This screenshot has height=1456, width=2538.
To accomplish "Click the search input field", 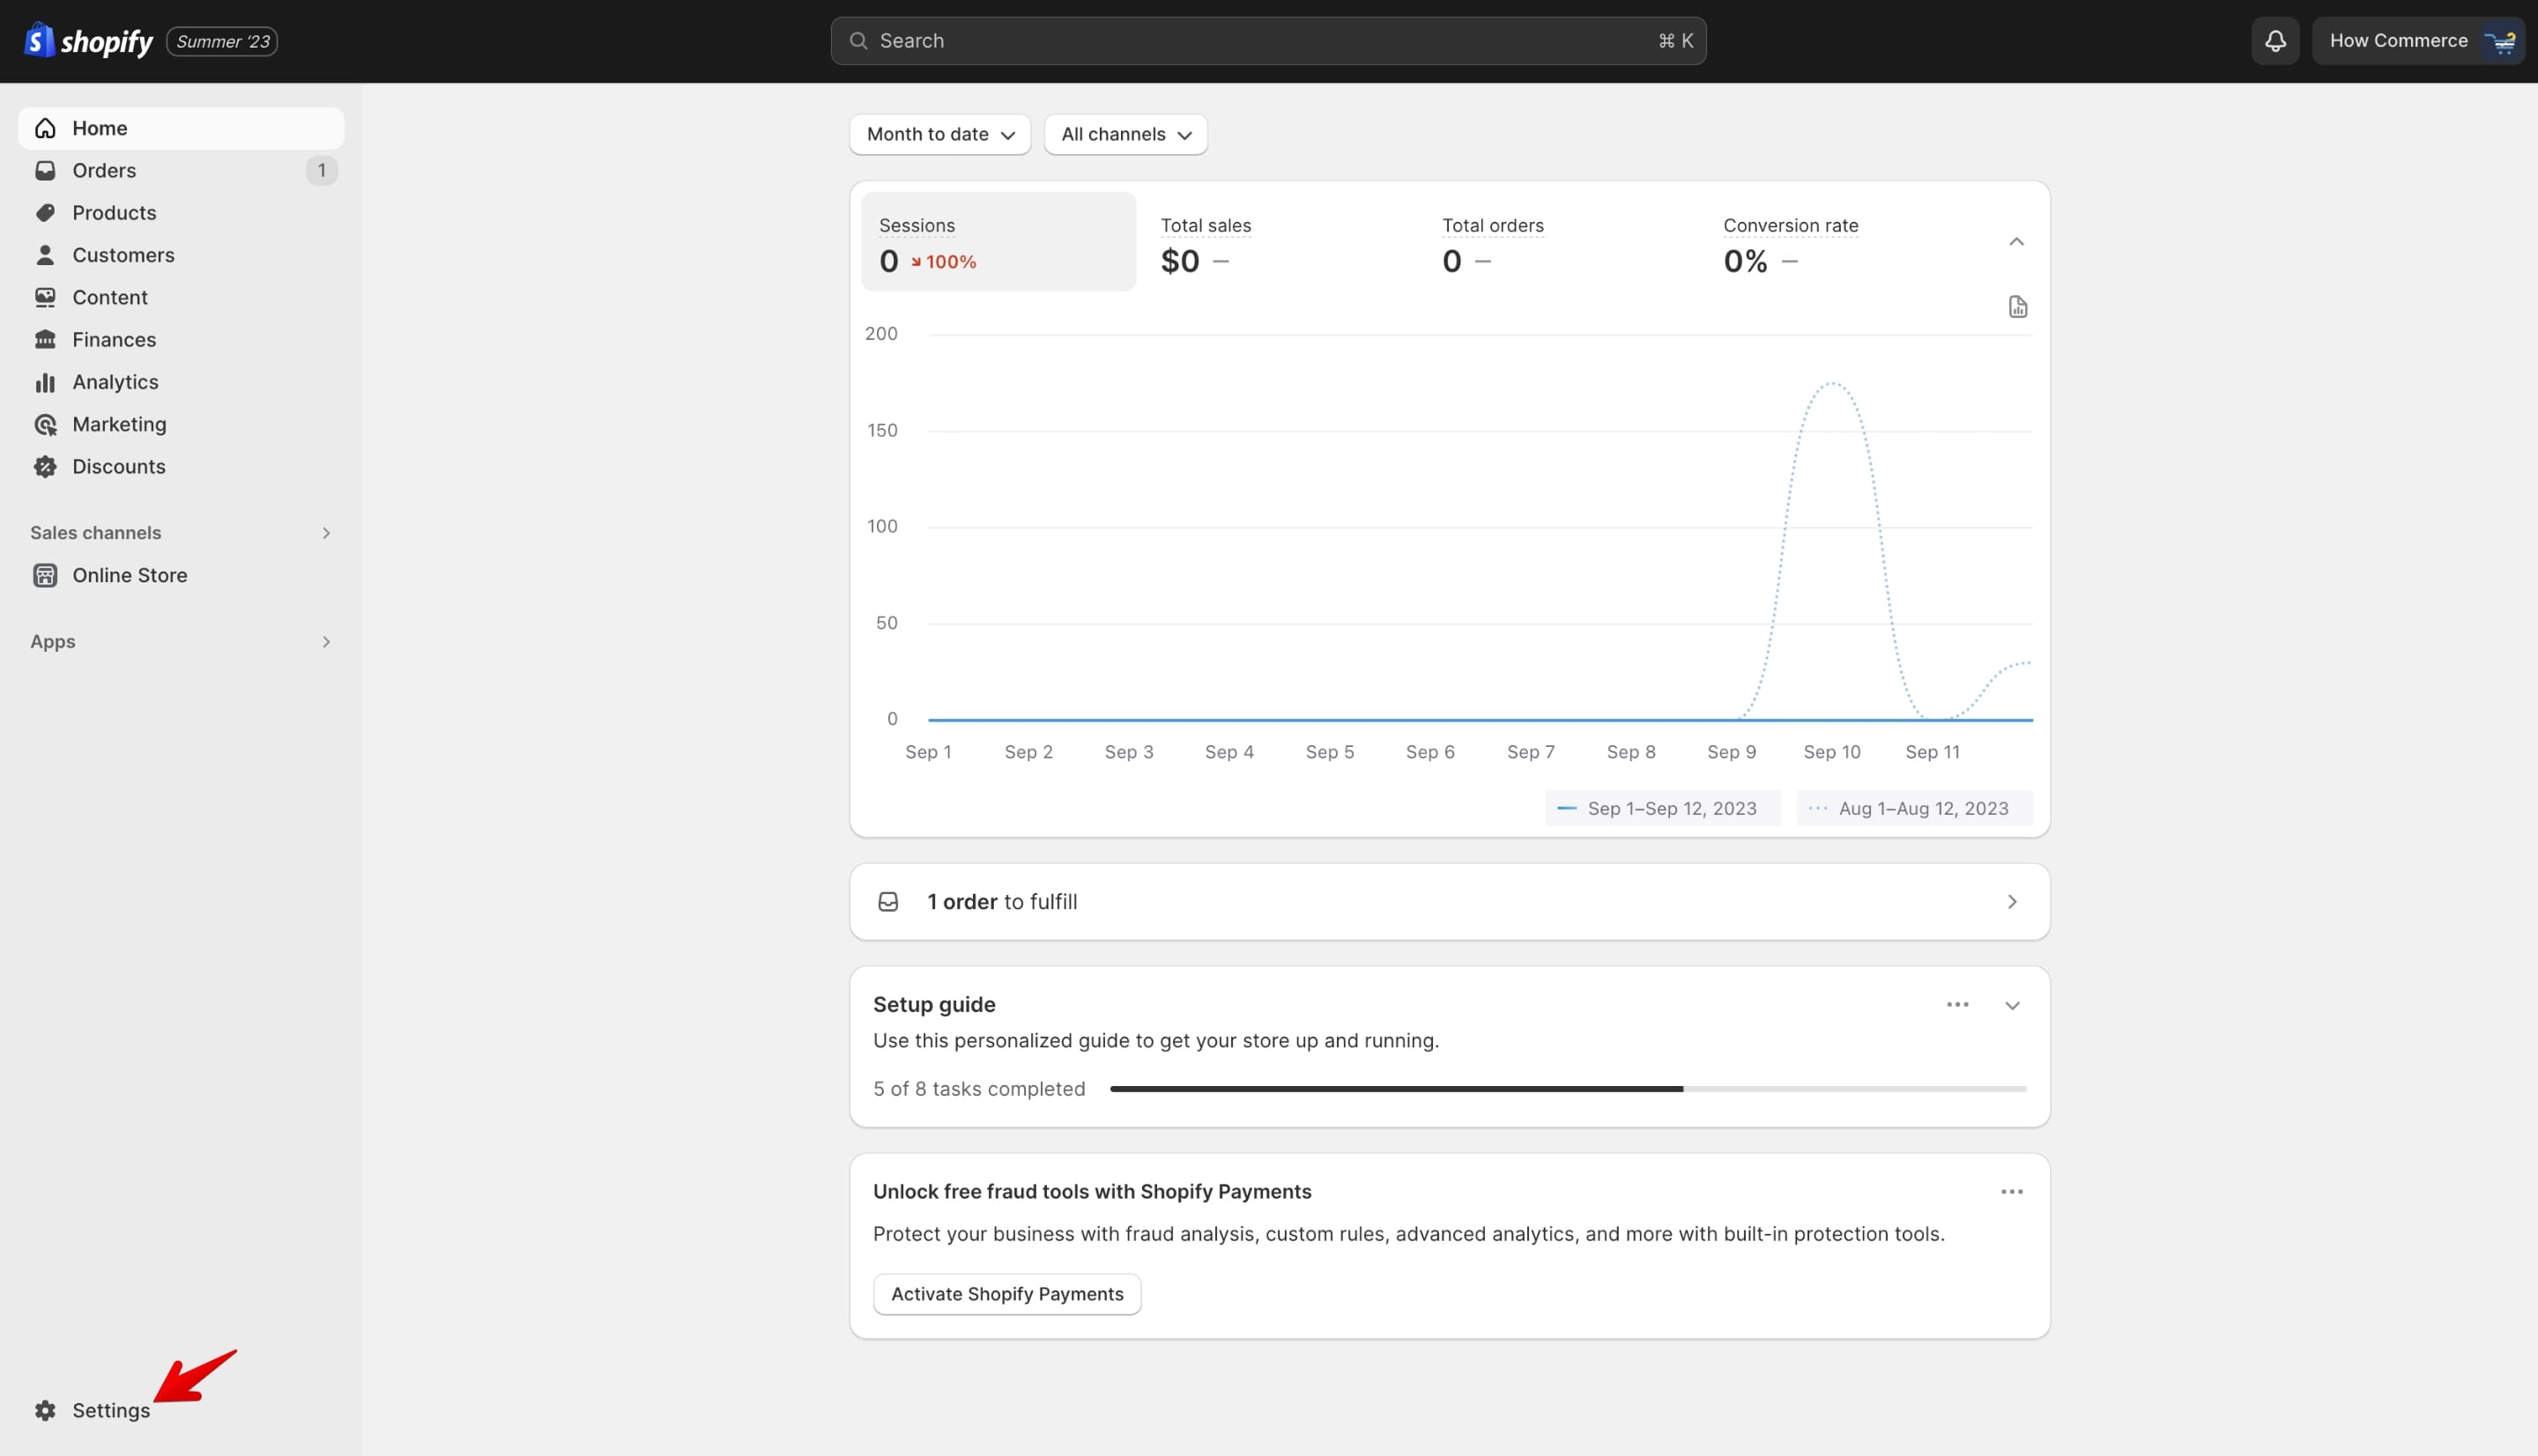I will (x=1267, y=41).
